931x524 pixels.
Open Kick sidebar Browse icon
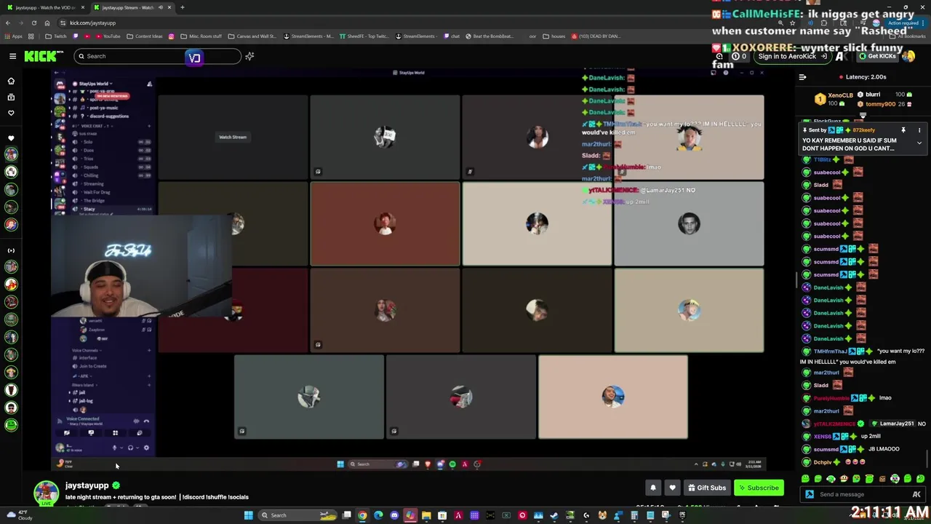click(11, 97)
